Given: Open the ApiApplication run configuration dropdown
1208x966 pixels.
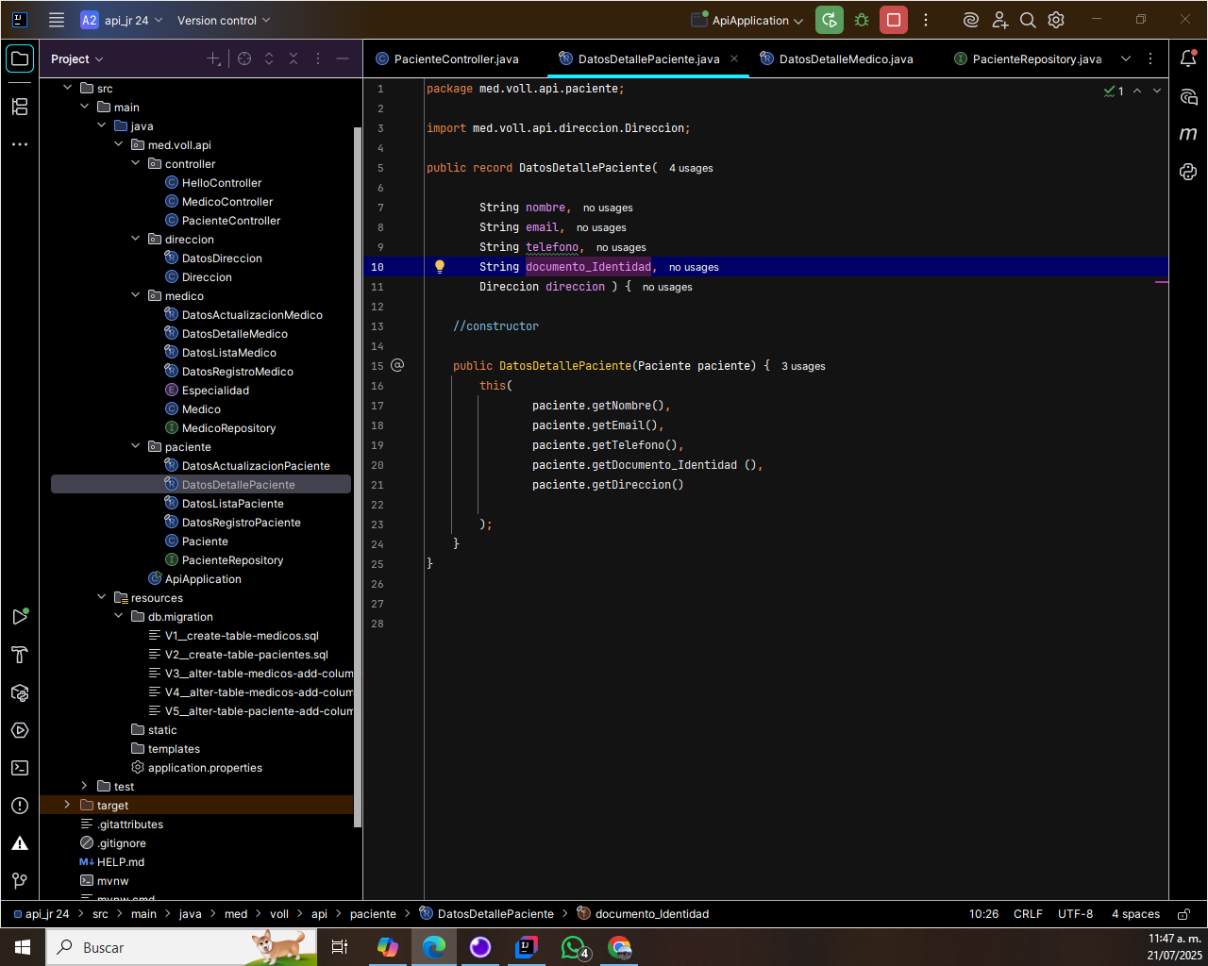Looking at the screenshot, I should click(x=747, y=20).
